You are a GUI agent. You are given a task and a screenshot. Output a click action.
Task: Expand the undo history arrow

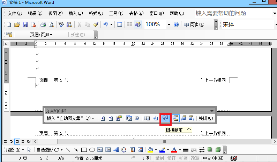[112, 24]
